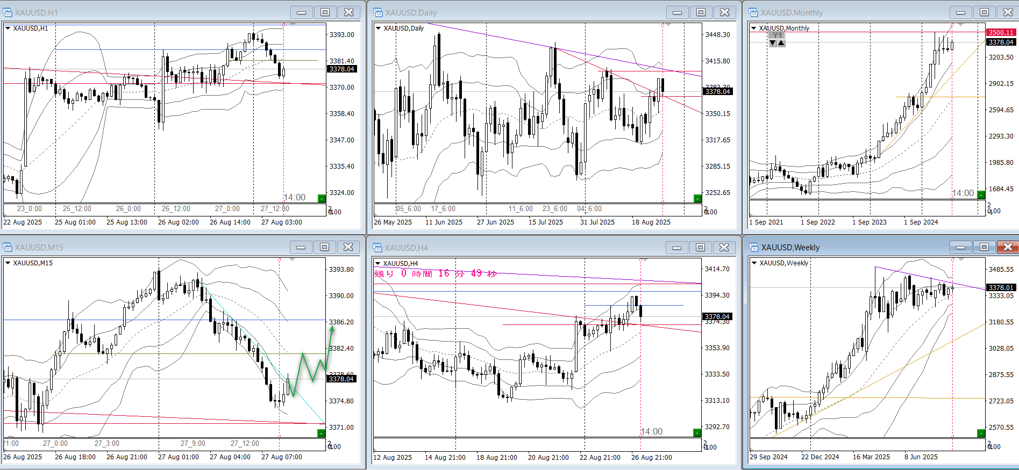Click the chart shift triangle marker on Daily chart
The height and width of the screenshot is (470, 1019).
[668, 25]
